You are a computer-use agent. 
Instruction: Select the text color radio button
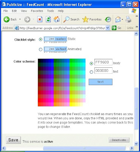point(91,72)
